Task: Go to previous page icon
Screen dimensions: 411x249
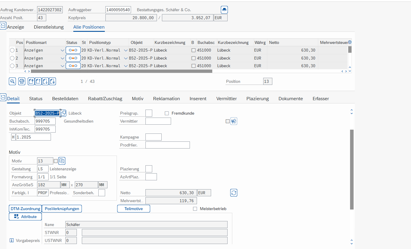Action: (x=38, y=81)
